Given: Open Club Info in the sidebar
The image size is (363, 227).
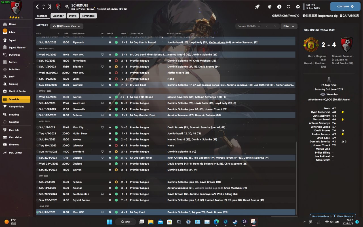Looking at the screenshot, I should pos(16,130).
